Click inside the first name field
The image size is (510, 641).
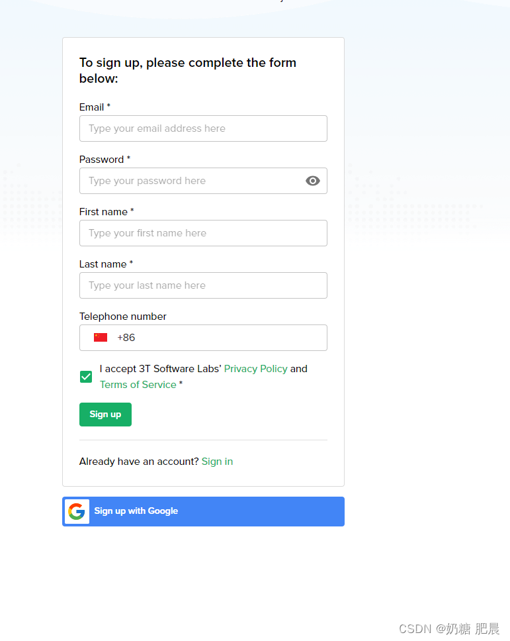pos(203,232)
